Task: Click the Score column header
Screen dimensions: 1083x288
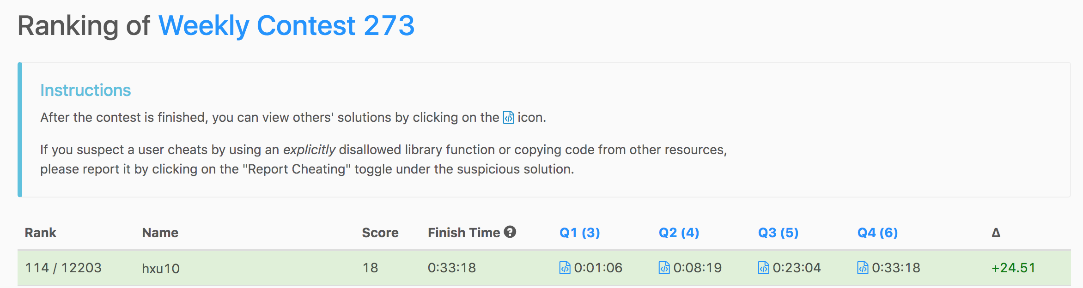Action: click(380, 233)
